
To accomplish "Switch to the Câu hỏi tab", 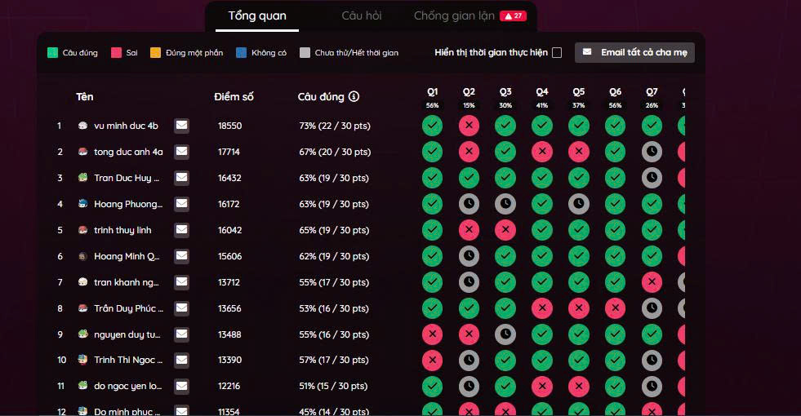I will [x=362, y=15].
